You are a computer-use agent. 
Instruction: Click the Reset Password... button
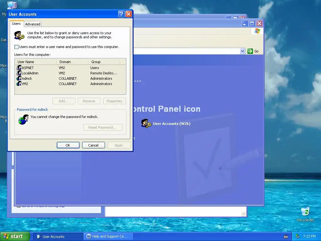103,127
